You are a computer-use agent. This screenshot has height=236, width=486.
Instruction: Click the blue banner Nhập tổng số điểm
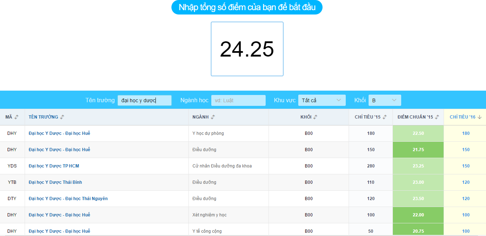click(247, 7)
